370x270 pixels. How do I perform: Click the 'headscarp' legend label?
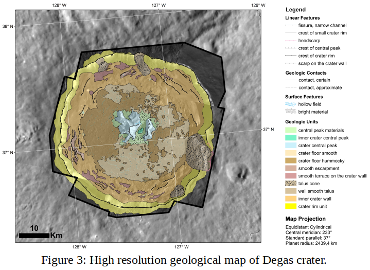click(x=309, y=41)
